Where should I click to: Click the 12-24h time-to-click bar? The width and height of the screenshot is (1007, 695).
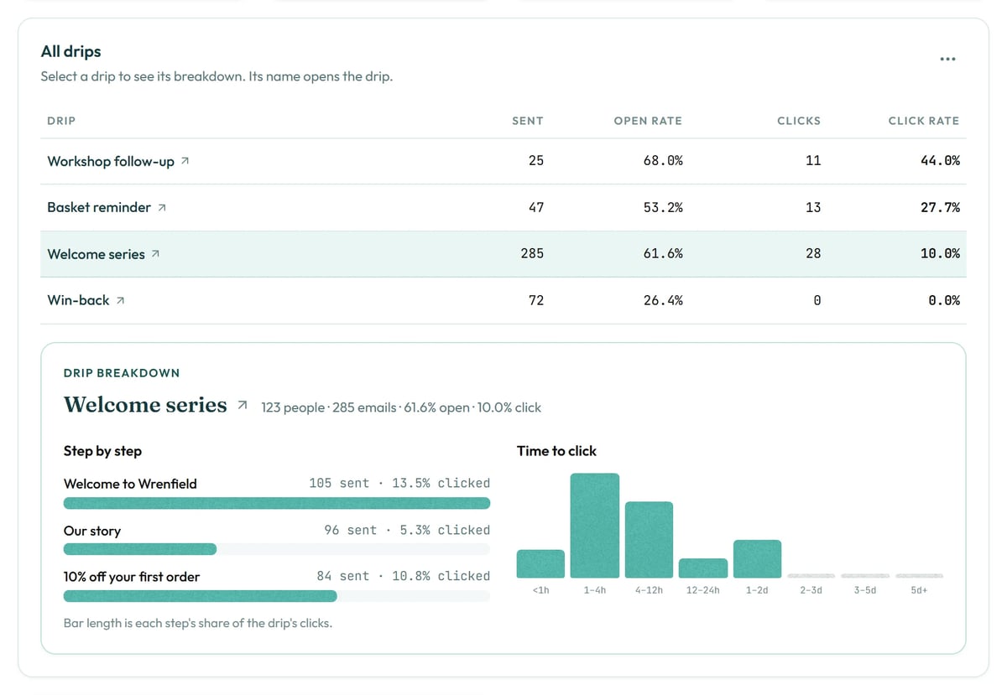703,568
